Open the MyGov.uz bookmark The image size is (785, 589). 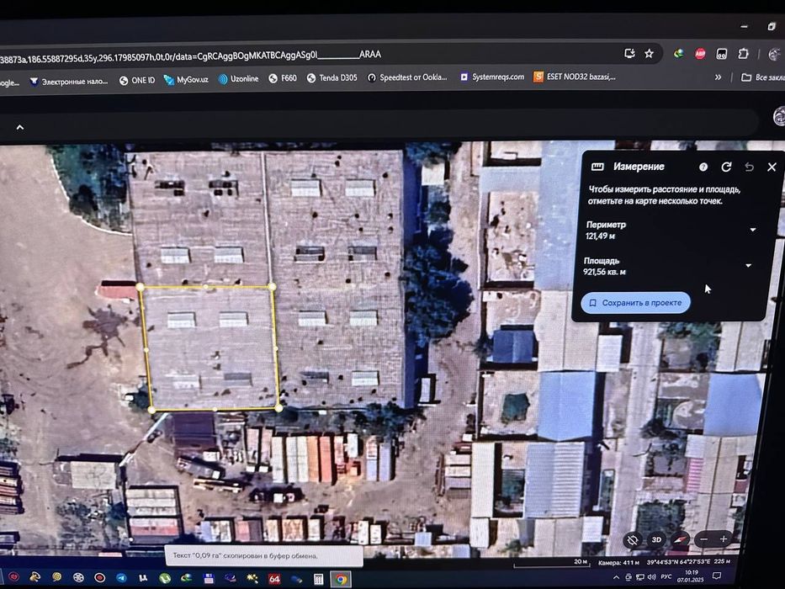186,80
